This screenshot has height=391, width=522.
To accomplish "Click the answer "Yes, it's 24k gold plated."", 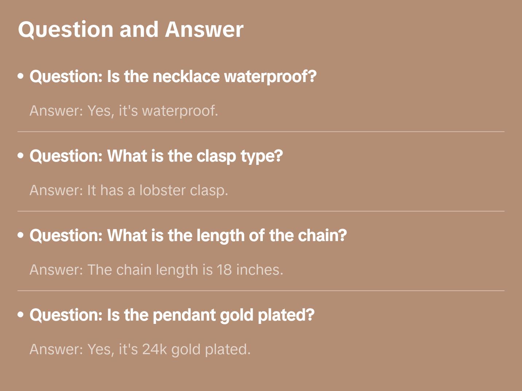I will 140,349.
